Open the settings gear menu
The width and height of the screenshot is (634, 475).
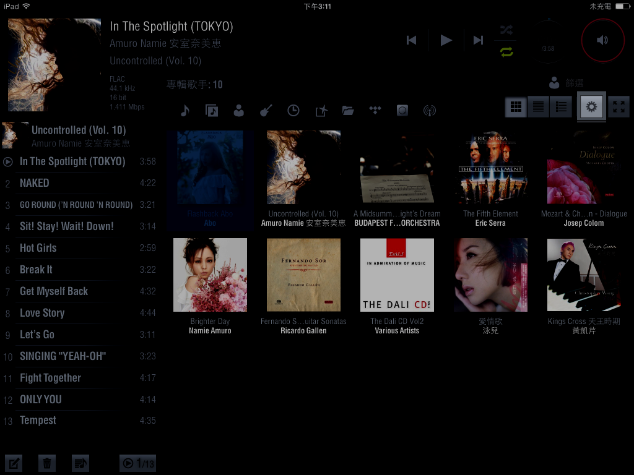pyautogui.click(x=591, y=107)
